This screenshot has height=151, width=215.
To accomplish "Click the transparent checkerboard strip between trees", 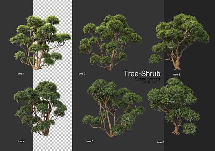I will point(53,75).
